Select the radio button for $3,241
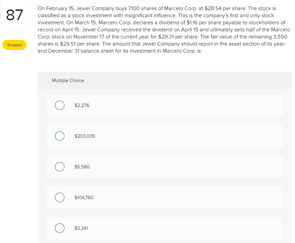The width and height of the screenshot is (295, 243). point(60,228)
